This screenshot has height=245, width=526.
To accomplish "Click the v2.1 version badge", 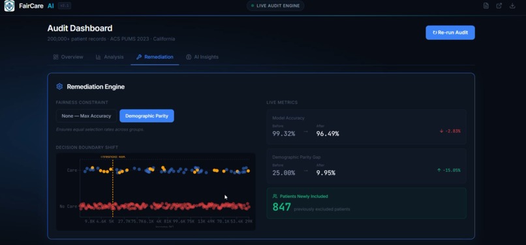I will pyautogui.click(x=64, y=6).
